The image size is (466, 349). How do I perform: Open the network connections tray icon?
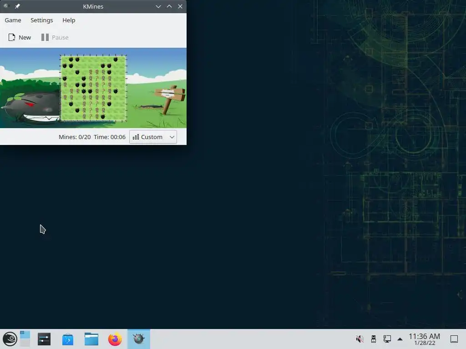point(387,339)
